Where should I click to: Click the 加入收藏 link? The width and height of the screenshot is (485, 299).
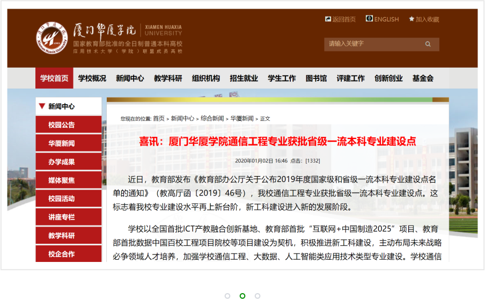coord(427,19)
